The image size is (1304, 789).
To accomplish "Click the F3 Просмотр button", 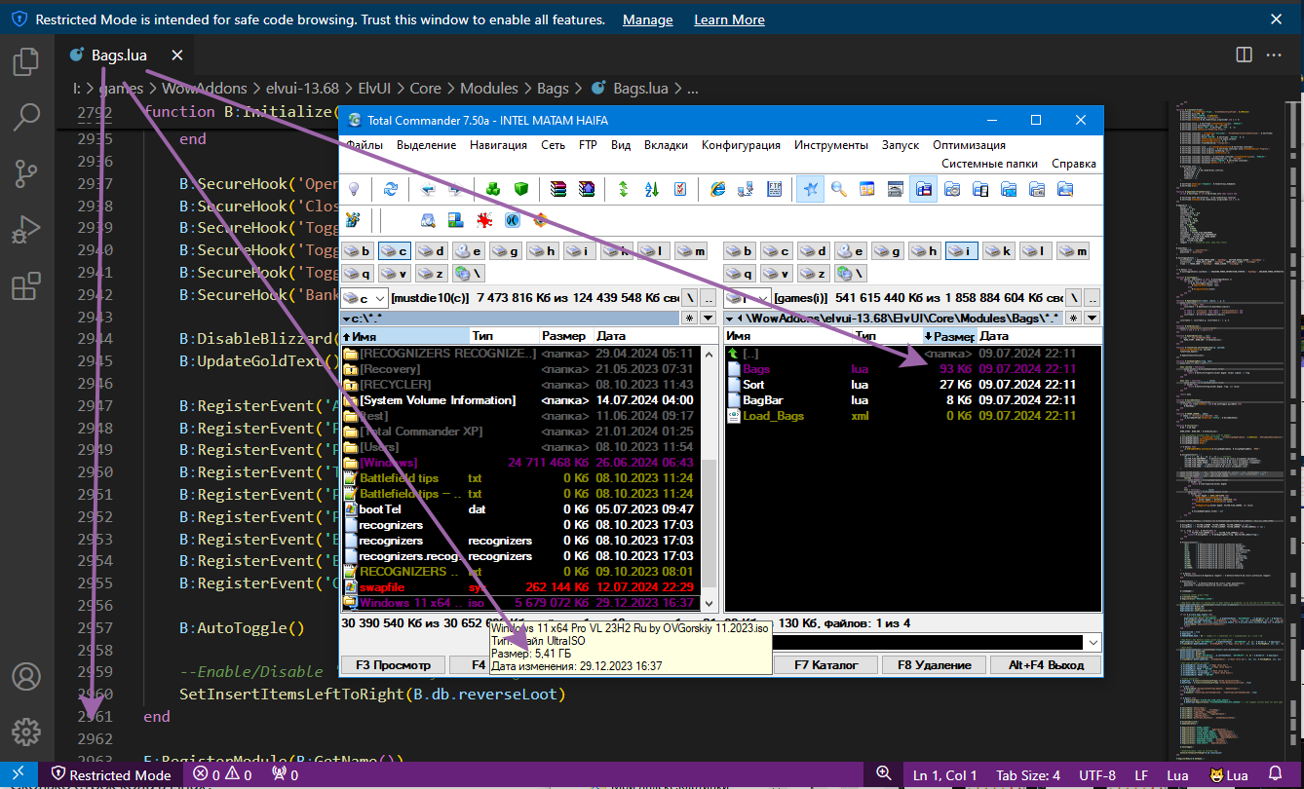I will click(x=393, y=664).
